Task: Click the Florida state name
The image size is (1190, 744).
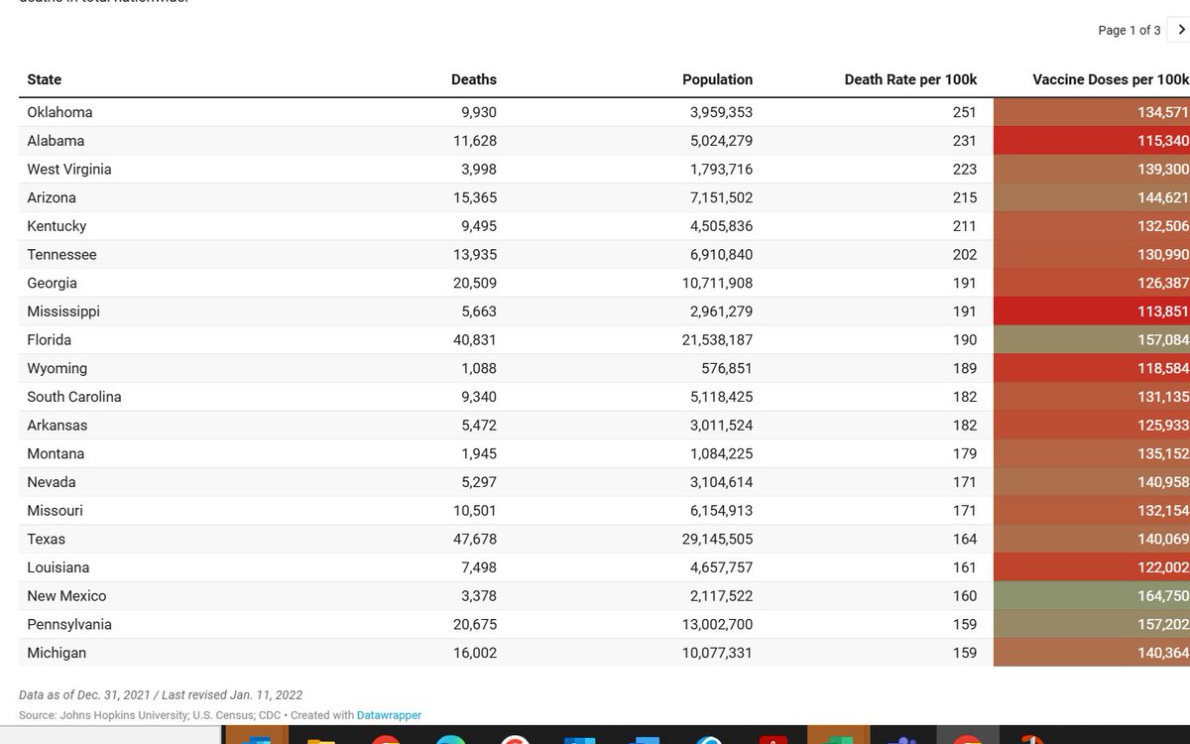Action: click(x=50, y=340)
